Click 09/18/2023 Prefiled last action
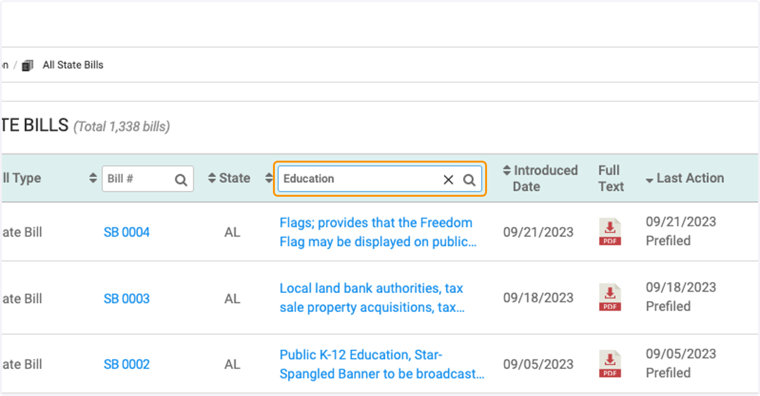This screenshot has width=760, height=396. coord(681,297)
